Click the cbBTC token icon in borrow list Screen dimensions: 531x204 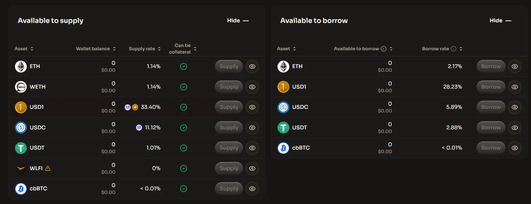[283, 148]
